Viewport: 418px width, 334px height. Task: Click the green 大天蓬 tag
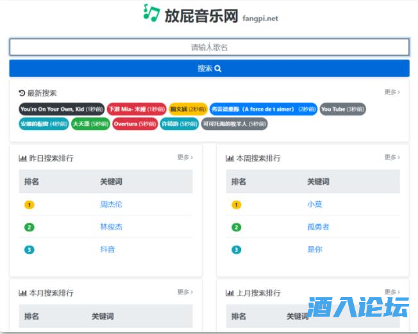[90, 124]
